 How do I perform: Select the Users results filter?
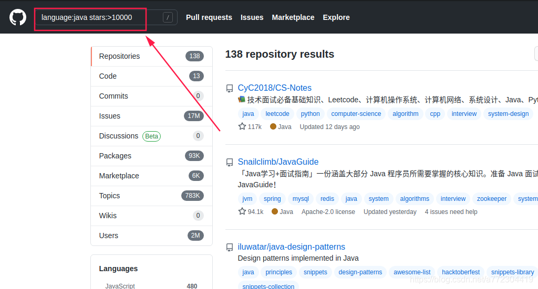pyautogui.click(x=152, y=236)
